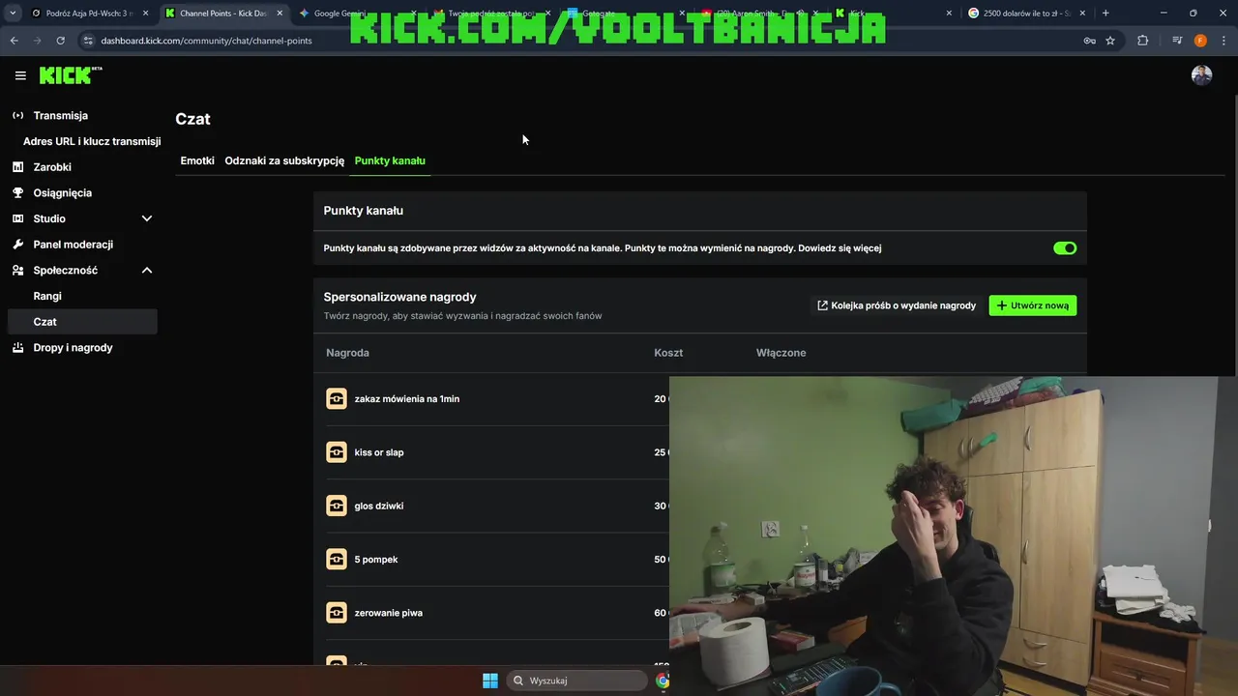Click the Społeczność community icon

17,270
